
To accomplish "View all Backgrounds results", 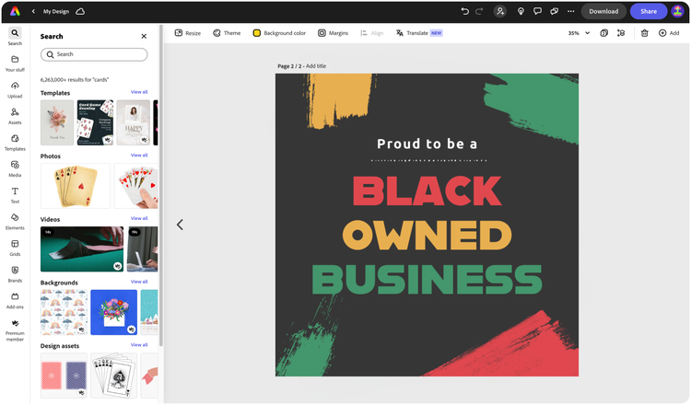I will [x=139, y=282].
